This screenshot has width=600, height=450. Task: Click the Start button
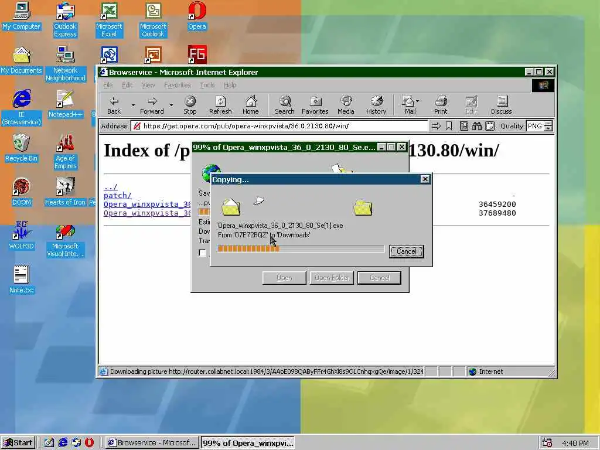[x=18, y=443]
